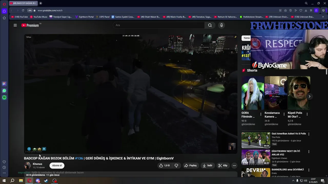328x184 pixels.
Task: Open WhatsApp in the Opera sidebar
Action: [x=4, y=91]
